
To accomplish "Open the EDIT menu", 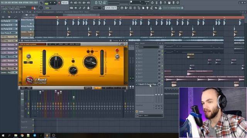I will click(x=6, y=3).
